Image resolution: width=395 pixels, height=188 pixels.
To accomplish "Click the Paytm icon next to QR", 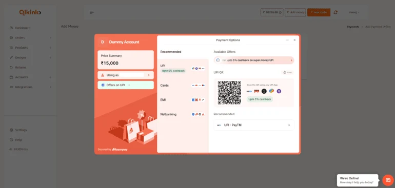I will tap(249, 91).
